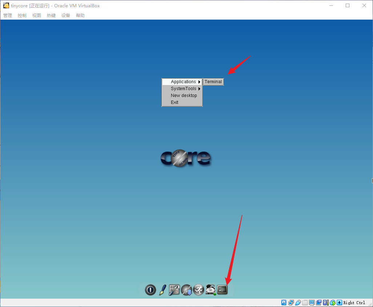Launch the Apps download icon in the dock
373x307 pixels.
(x=186, y=290)
